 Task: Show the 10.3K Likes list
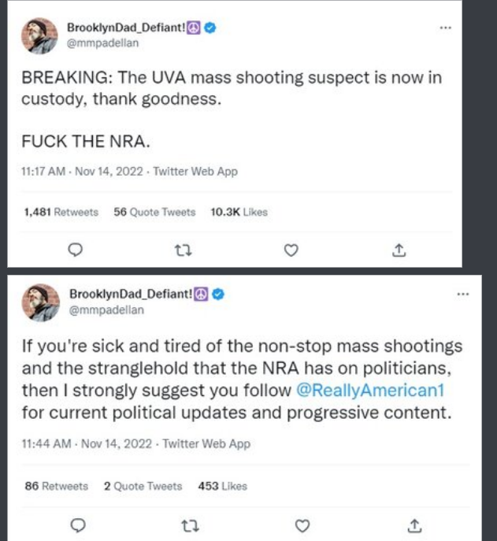(239, 212)
